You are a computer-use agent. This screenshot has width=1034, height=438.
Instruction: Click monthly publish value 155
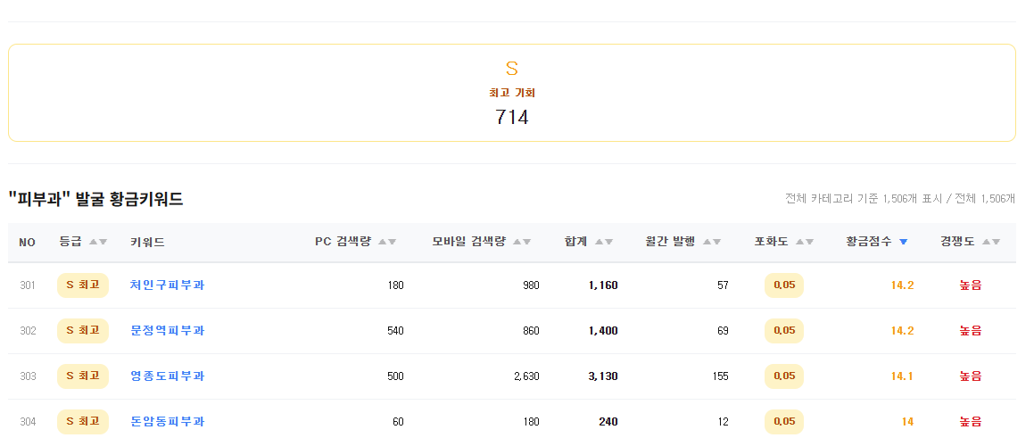pyautogui.click(x=720, y=376)
